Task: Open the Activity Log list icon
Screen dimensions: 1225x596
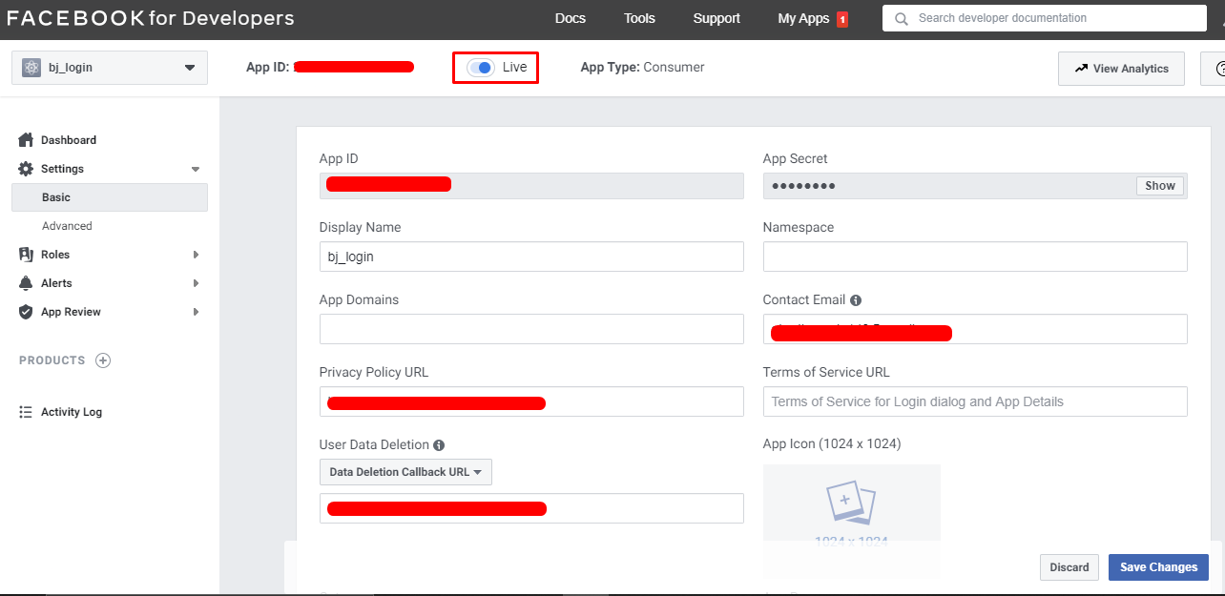Action: (x=26, y=411)
